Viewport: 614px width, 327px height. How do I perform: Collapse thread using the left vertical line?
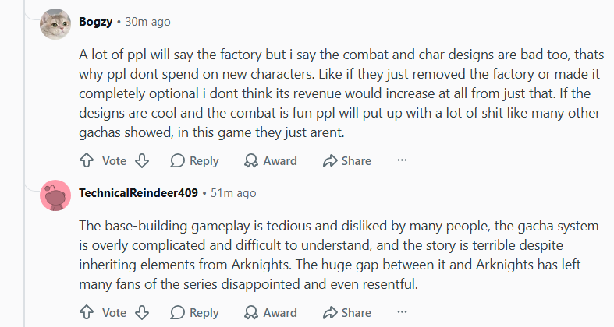(x=24, y=163)
